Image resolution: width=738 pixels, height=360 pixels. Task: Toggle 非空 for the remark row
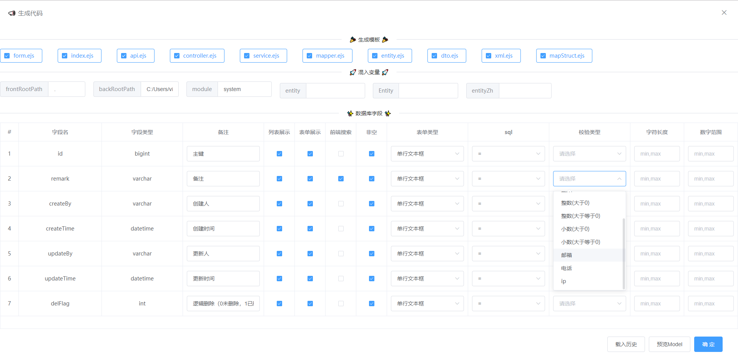pyautogui.click(x=372, y=179)
